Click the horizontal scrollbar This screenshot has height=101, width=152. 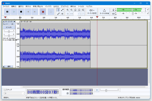point(84,87)
